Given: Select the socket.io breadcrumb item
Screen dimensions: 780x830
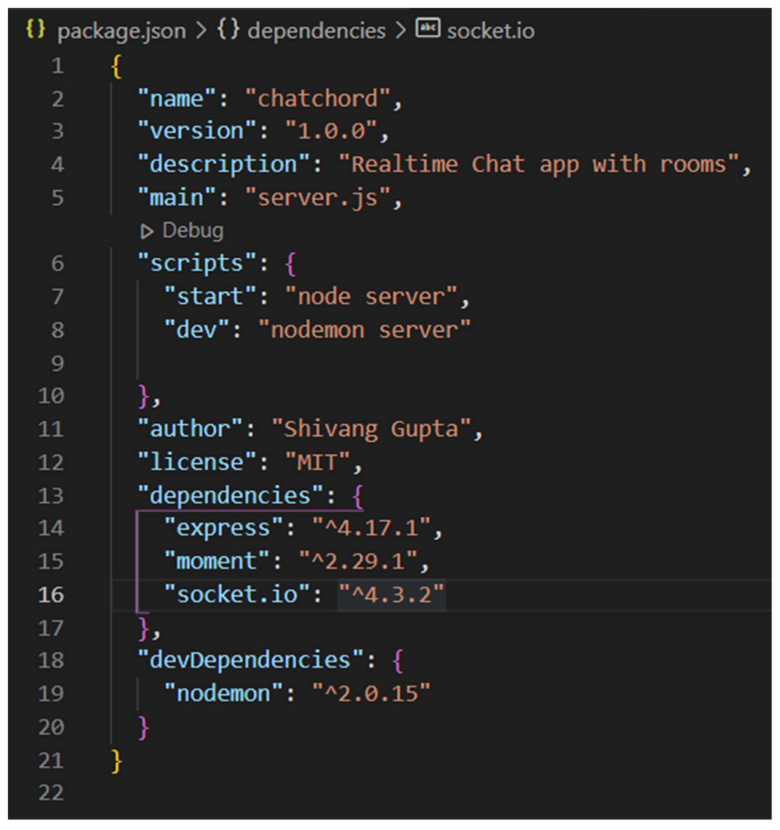Looking at the screenshot, I should click(x=490, y=31).
